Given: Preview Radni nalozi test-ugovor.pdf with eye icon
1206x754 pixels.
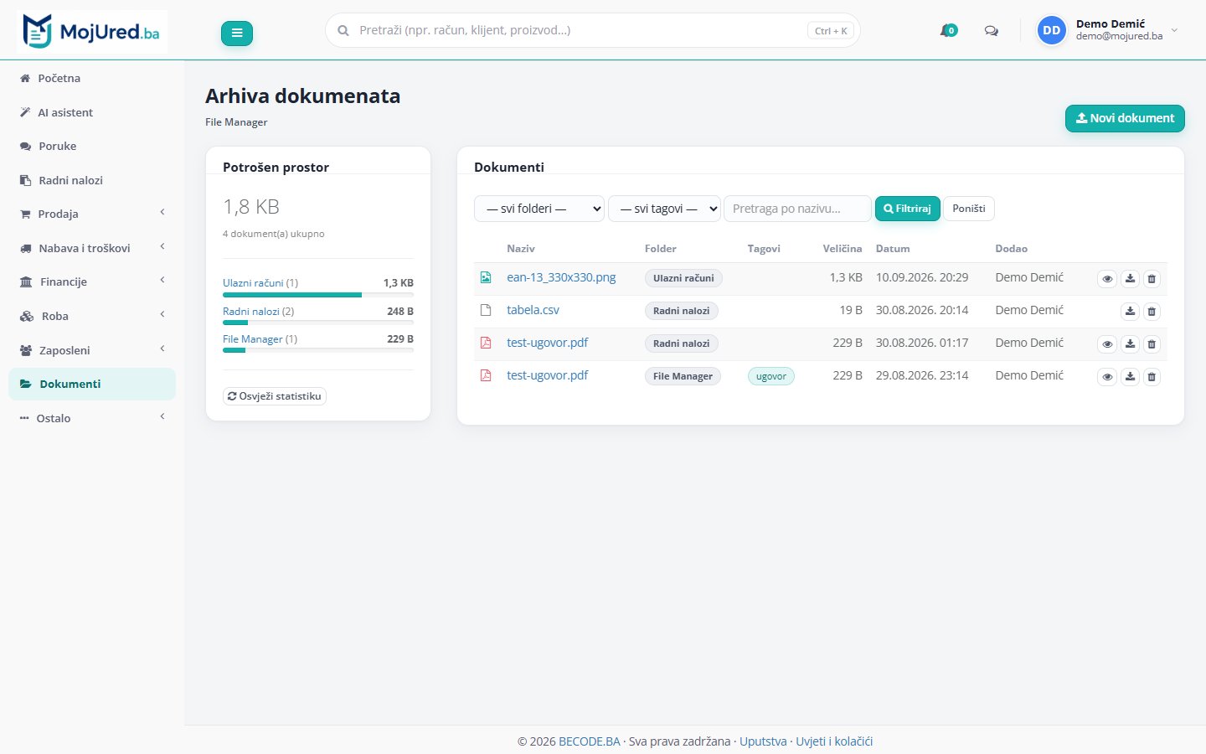Looking at the screenshot, I should point(1107,344).
